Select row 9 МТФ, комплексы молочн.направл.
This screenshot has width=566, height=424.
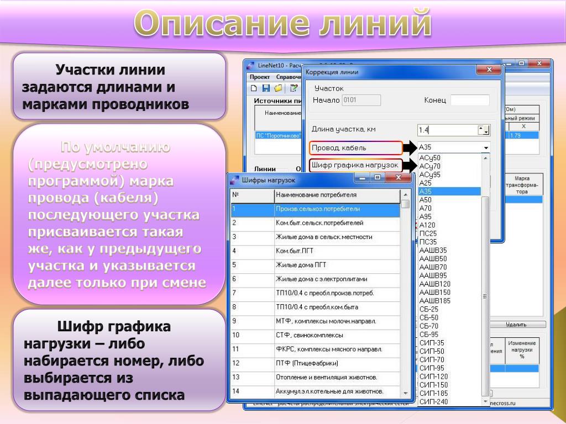coord(315,322)
